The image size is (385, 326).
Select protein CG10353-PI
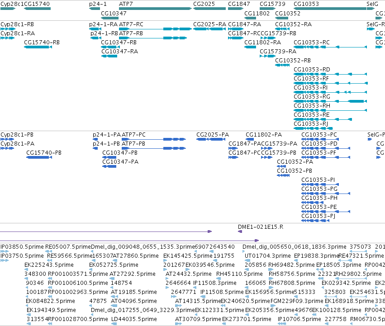tap(320, 184)
